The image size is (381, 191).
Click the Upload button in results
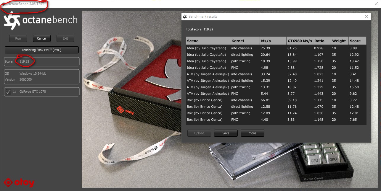coord(199,133)
